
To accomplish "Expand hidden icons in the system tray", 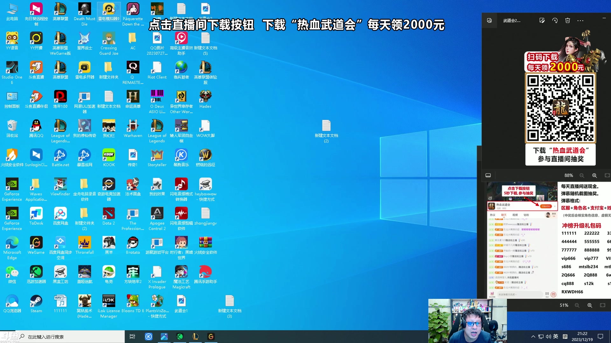I will pos(533,336).
